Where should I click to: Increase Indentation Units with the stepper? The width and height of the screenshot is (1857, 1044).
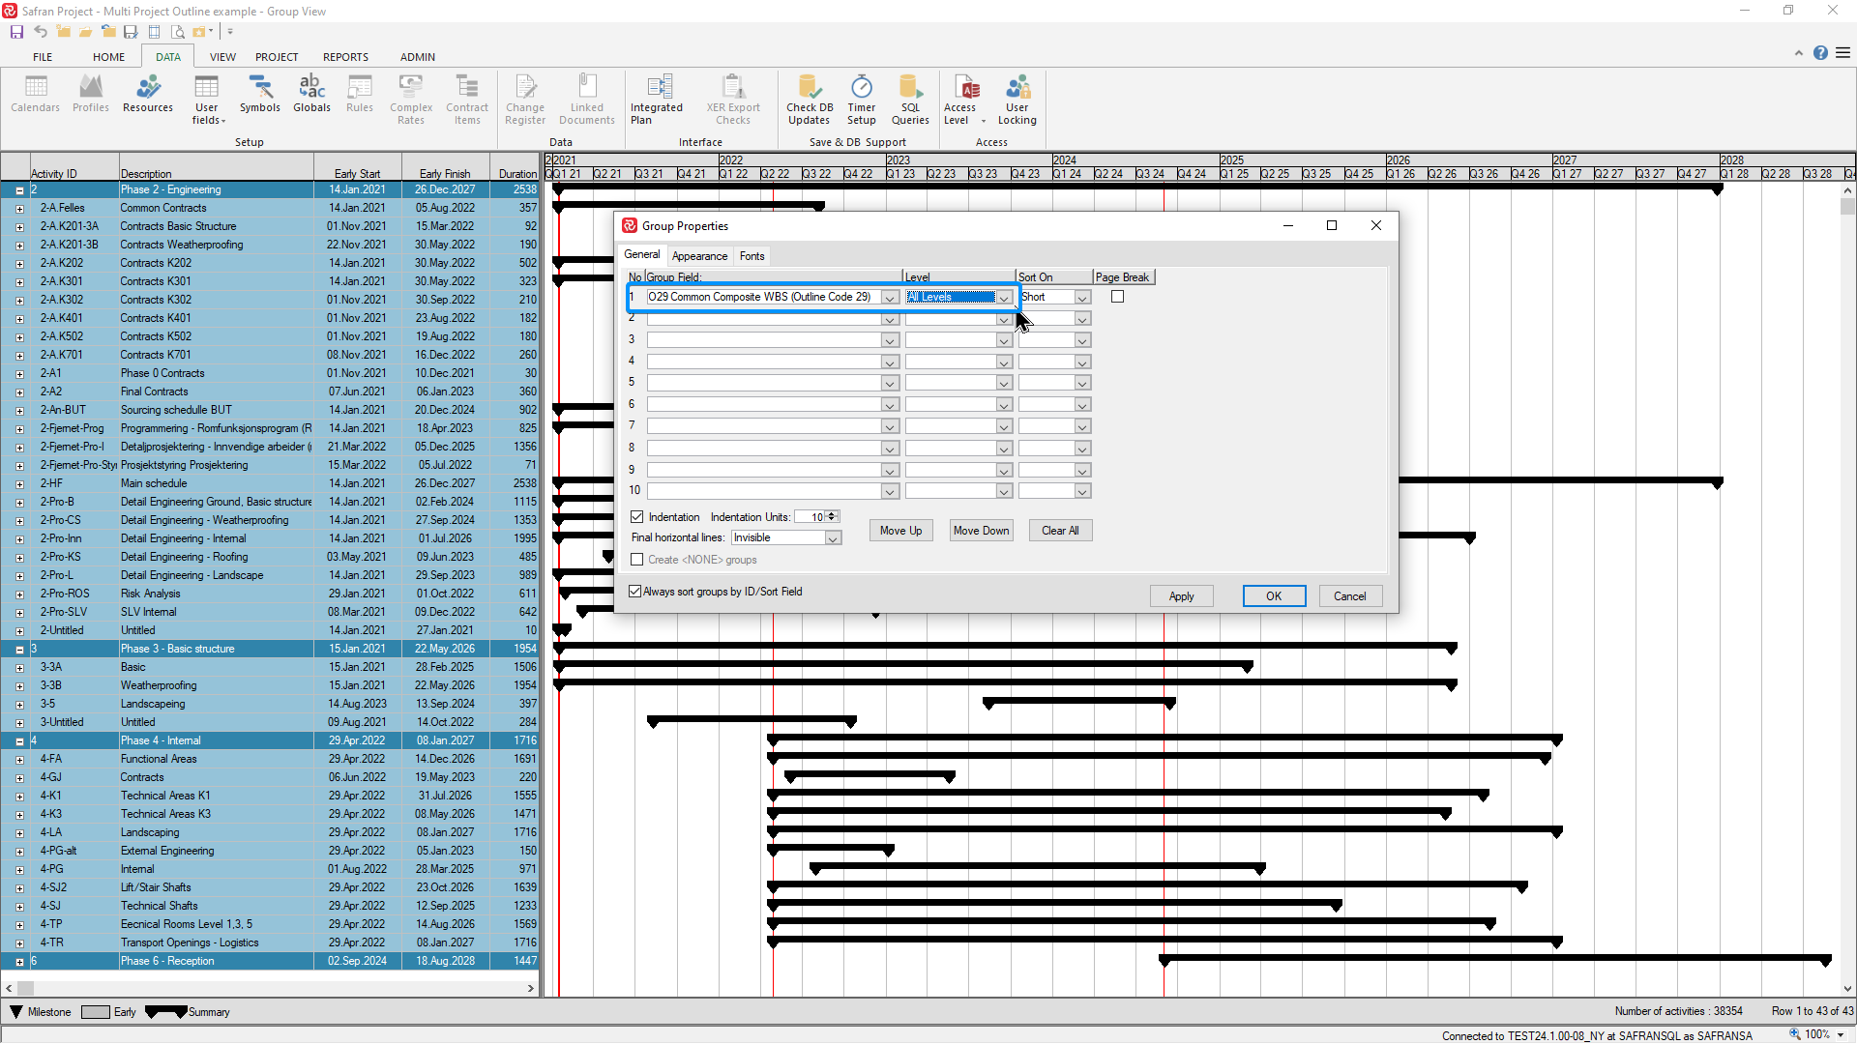point(833,513)
